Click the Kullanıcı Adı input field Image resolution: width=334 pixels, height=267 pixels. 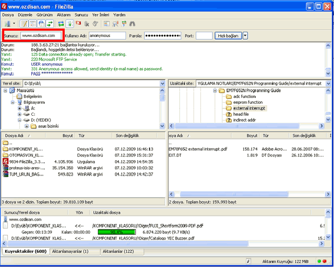point(107,35)
